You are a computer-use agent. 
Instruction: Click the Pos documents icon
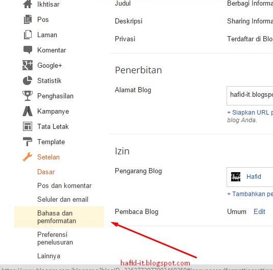(28, 19)
